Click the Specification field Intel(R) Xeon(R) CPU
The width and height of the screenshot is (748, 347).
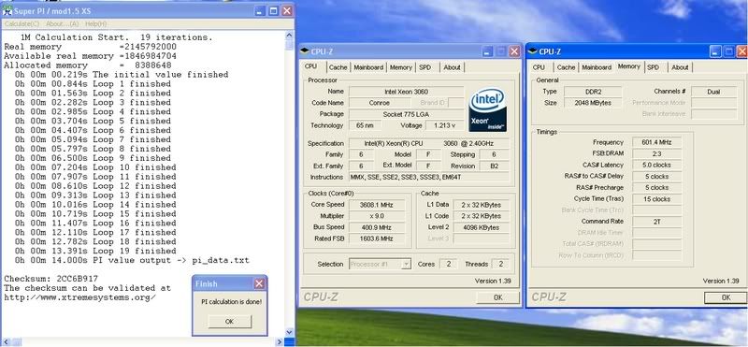(x=429, y=143)
